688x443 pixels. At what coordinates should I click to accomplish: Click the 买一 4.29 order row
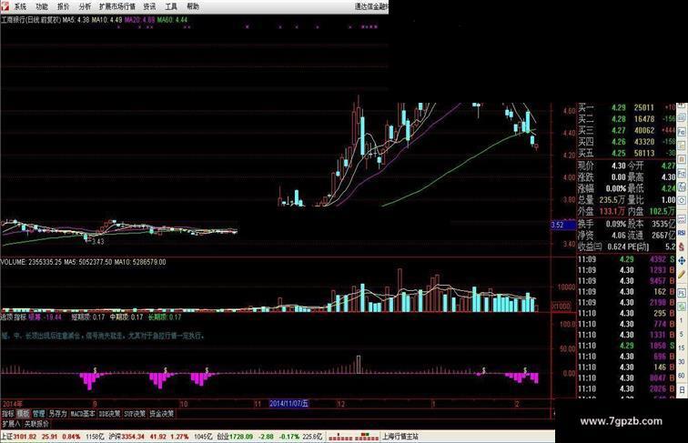coord(626,107)
